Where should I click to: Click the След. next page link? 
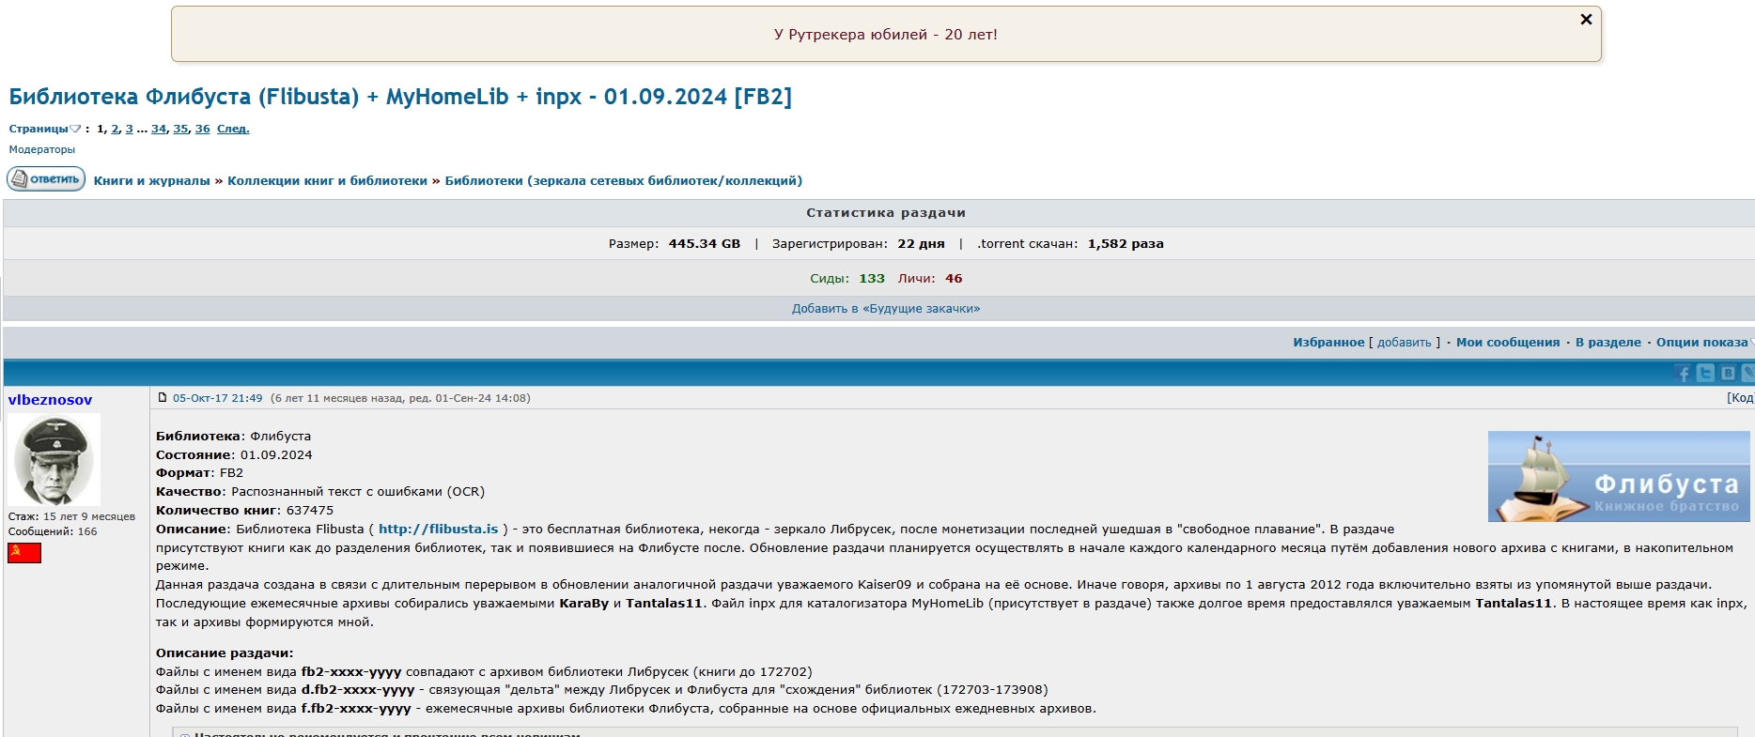click(233, 129)
